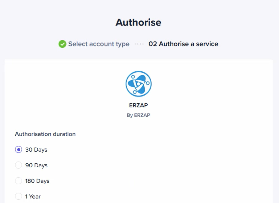279x203 pixels.
Task: Pick the 1 Year radio circle
Action: pyautogui.click(x=18, y=197)
